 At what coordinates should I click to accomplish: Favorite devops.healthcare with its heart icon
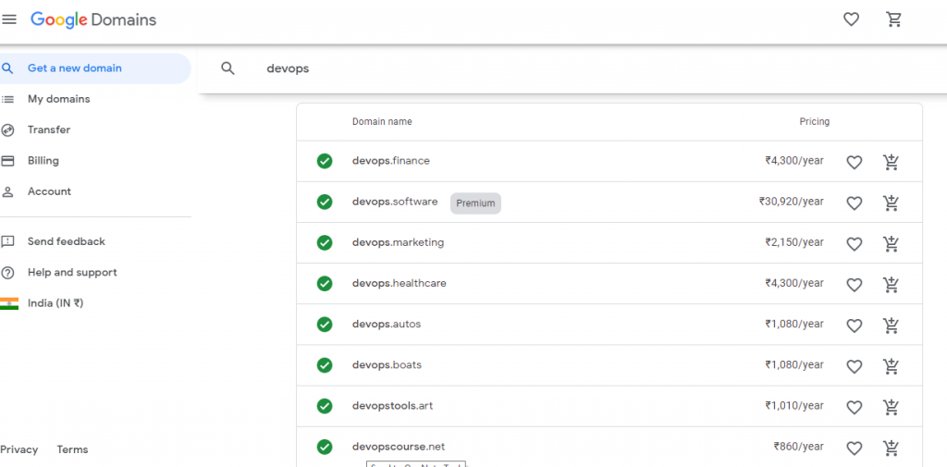click(854, 285)
